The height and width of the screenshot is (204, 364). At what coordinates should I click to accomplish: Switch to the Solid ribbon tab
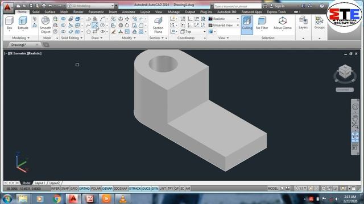36,12
